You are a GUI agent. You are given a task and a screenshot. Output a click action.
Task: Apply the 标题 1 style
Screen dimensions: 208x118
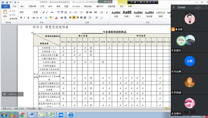point(127,14)
